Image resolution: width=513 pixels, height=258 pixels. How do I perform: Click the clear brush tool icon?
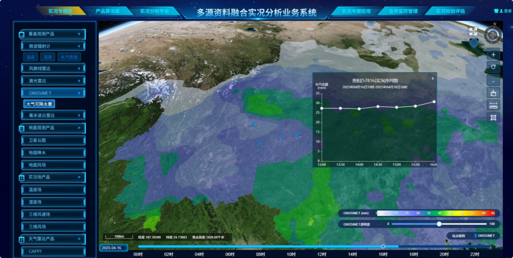[x=493, y=93]
